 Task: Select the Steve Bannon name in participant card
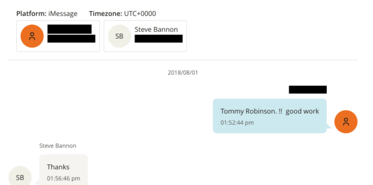click(x=156, y=29)
